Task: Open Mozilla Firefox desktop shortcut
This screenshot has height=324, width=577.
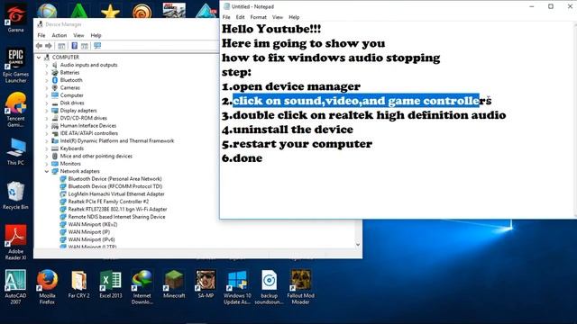Action: pyautogui.click(x=47, y=287)
